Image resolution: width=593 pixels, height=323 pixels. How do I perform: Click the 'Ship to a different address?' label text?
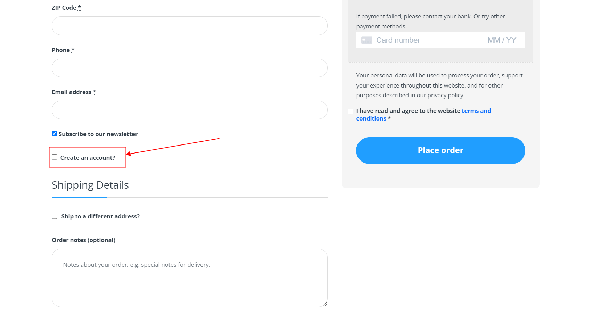(100, 216)
